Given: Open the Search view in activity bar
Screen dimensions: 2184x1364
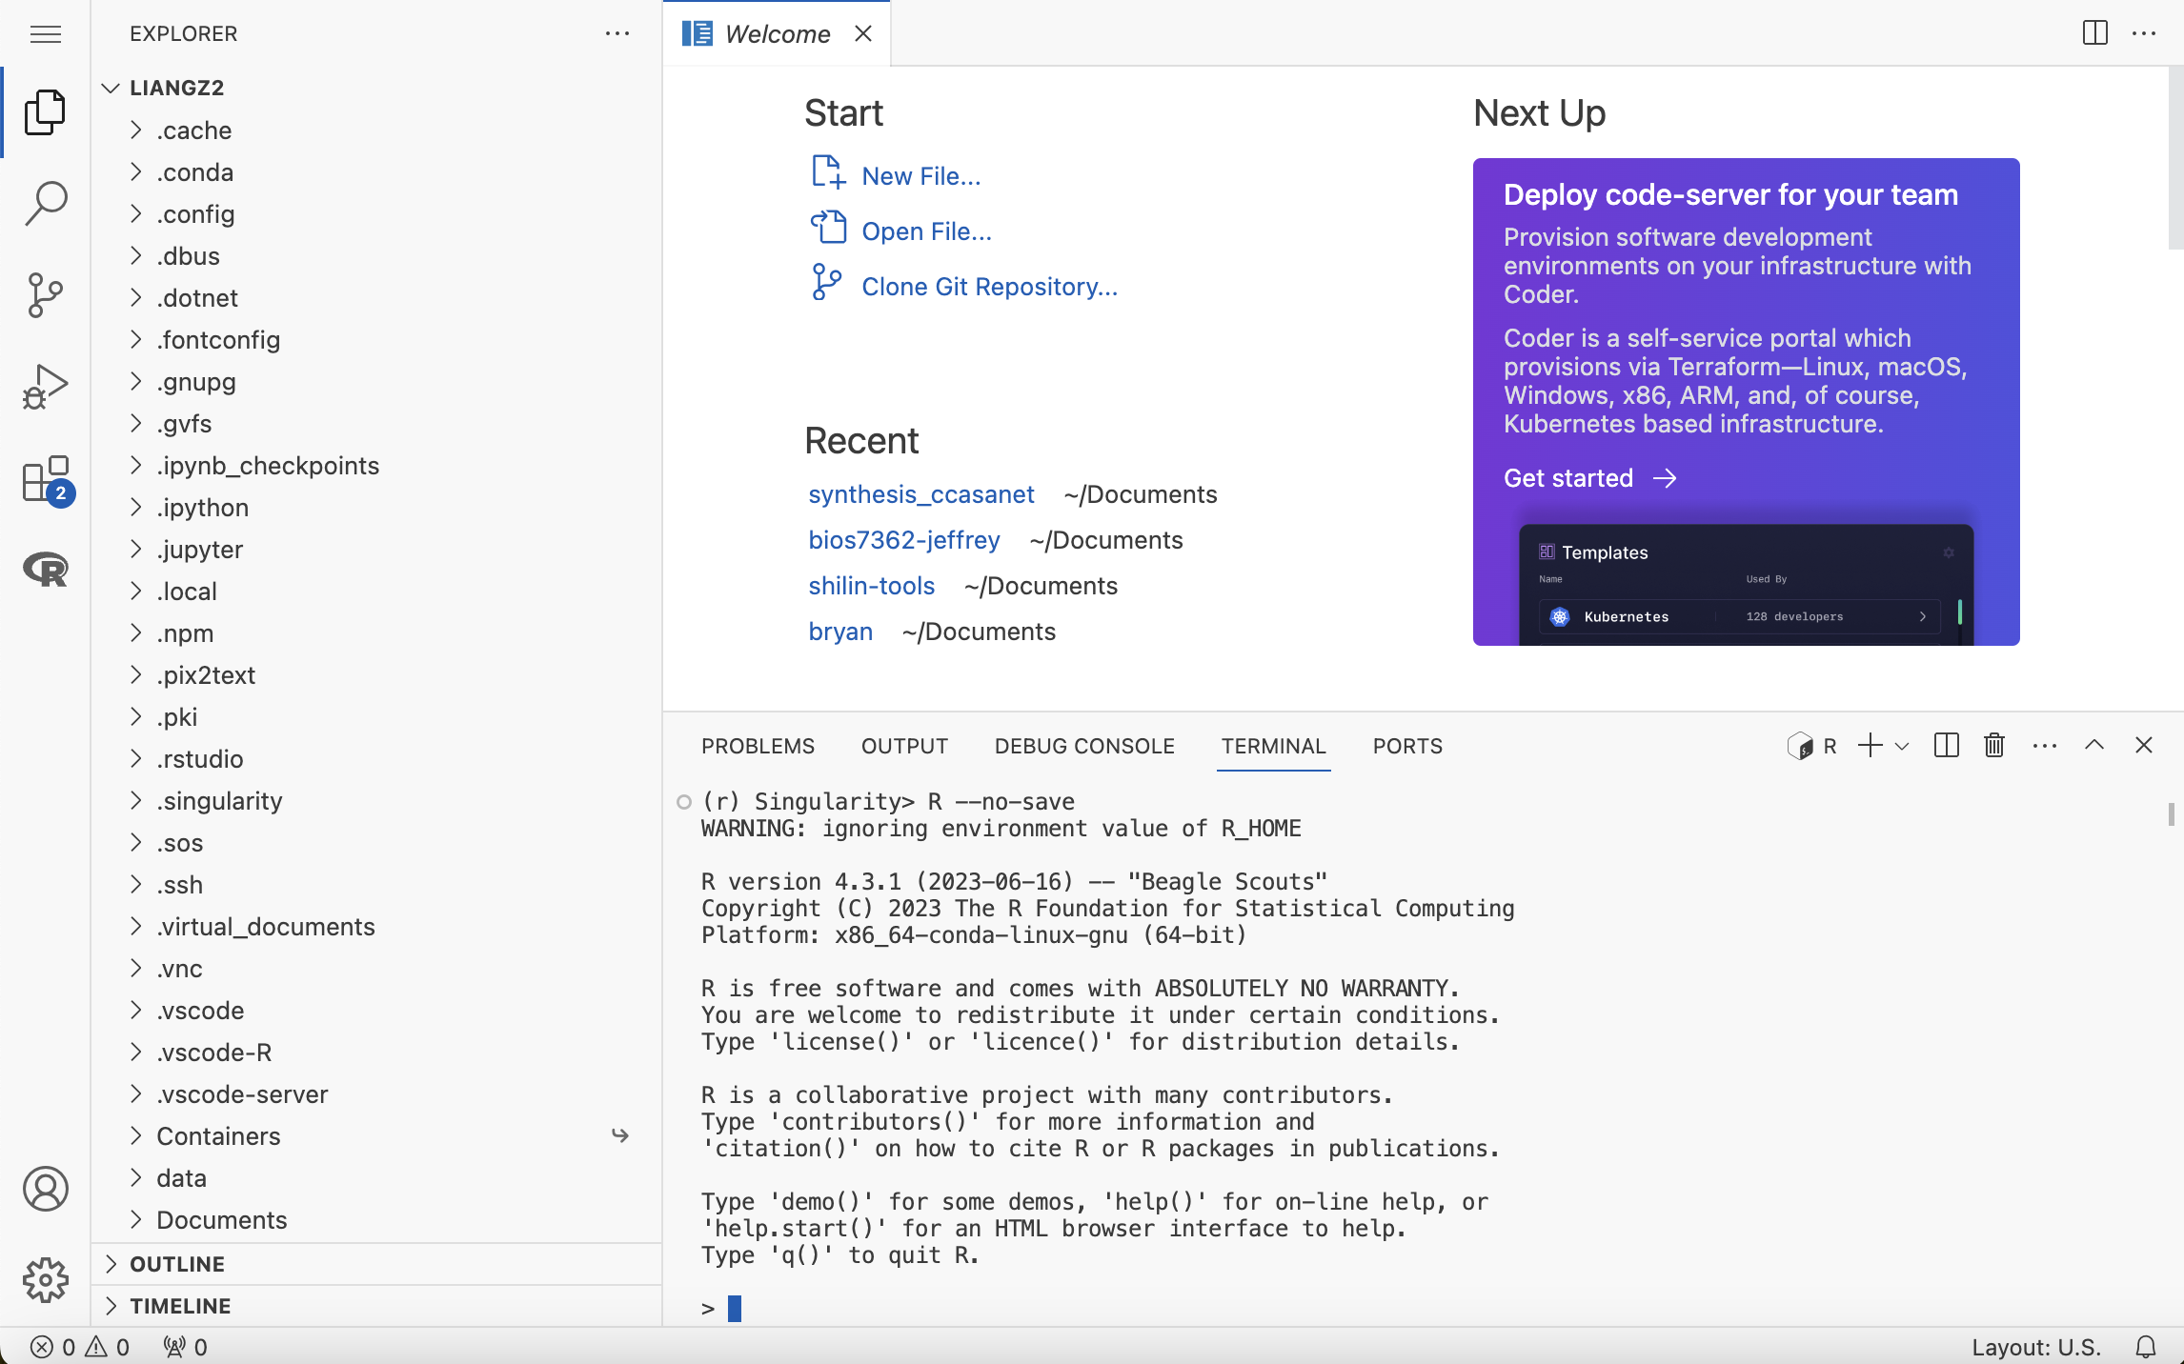Looking at the screenshot, I should [45, 202].
